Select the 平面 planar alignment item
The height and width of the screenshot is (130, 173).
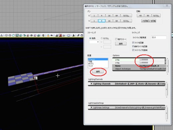tap(98, 62)
